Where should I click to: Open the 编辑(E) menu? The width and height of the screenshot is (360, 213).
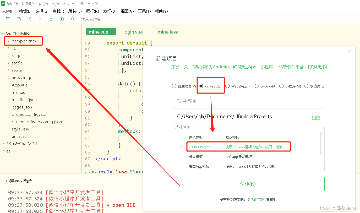pyautogui.click(x=25, y=11)
